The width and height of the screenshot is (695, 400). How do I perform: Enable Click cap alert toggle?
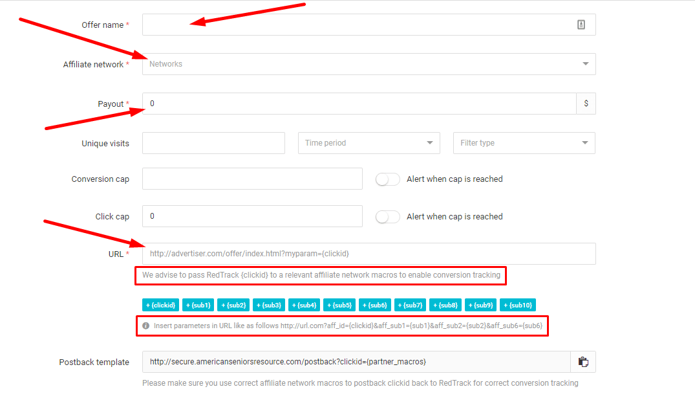coord(387,217)
